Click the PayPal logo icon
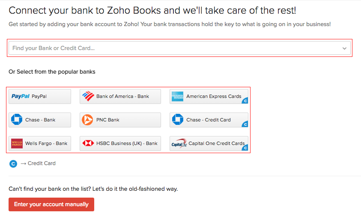The image size is (361, 219). click(20, 97)
